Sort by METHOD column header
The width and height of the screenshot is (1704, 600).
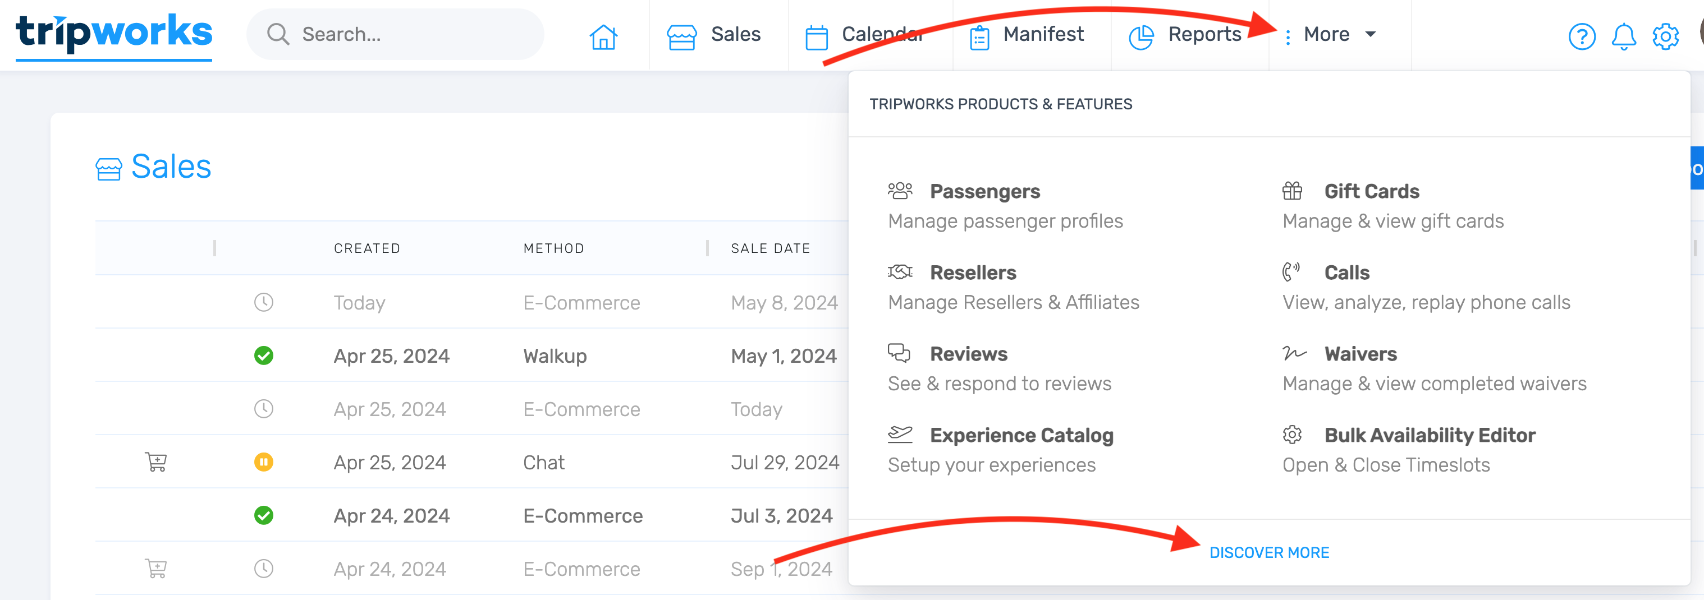click(x=553, y=248)
